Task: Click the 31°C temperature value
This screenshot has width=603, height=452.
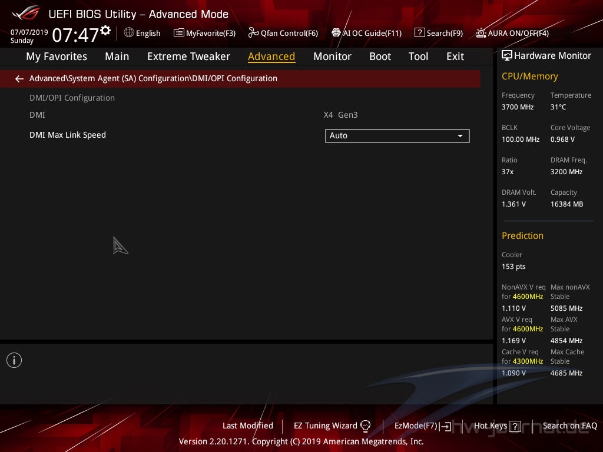Action: coord(558,107)
